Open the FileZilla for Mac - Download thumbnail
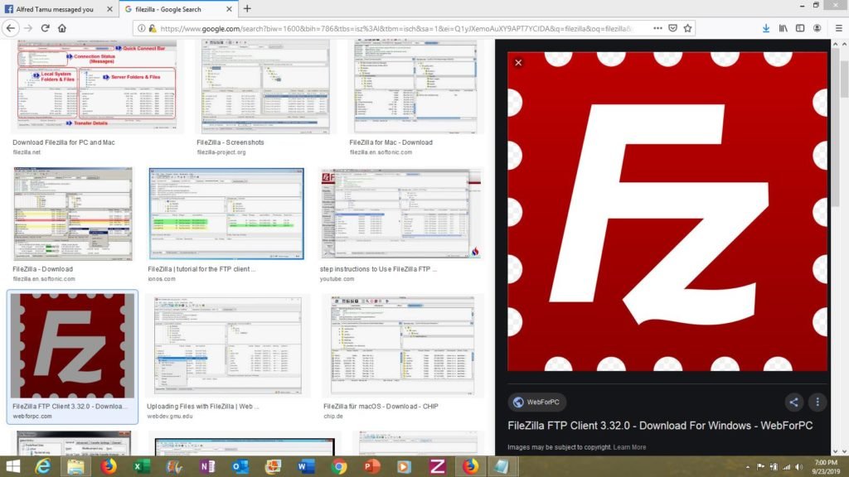 coord(415,86)
